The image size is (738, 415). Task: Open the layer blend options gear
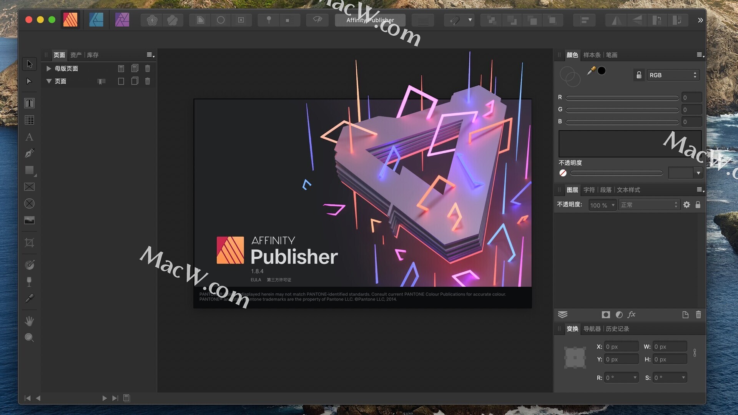coord(687,205)
